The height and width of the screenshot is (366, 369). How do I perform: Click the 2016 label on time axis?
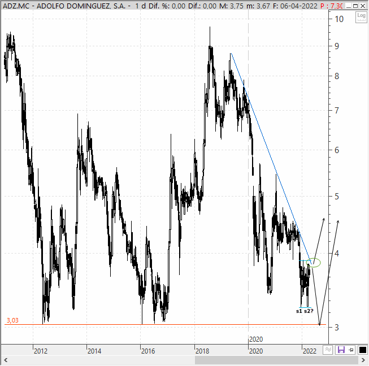(x=148, y=351)
